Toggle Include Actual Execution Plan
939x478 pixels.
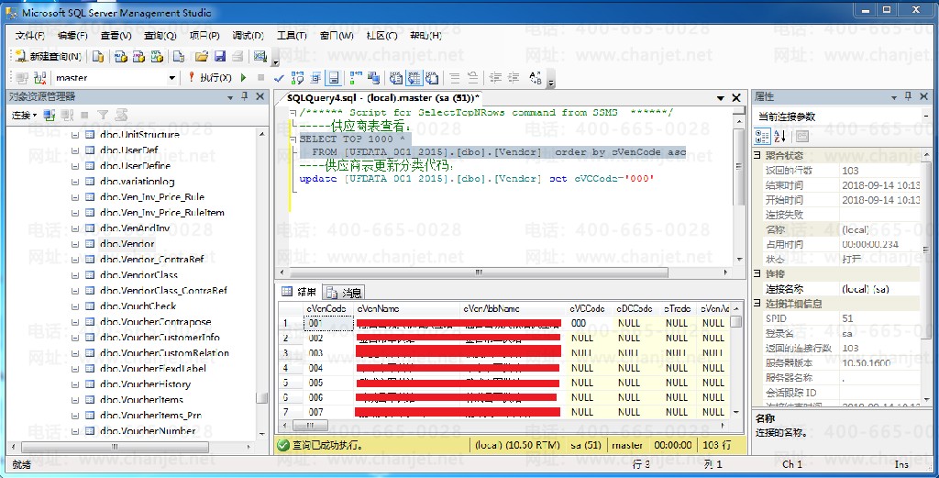pyautogui.click(x=356, y=77)
